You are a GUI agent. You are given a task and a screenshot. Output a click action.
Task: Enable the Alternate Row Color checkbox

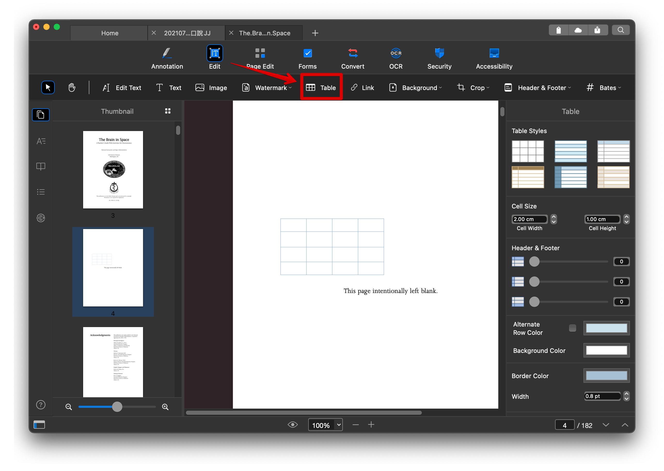click(572, 328)
